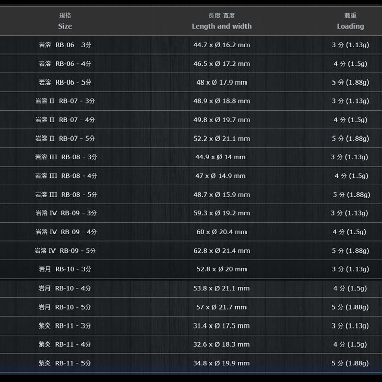Click loading value for 紫炎 RB-11 - 5分
This screenshot has height=382, width=382.
(x=350, y=363)
